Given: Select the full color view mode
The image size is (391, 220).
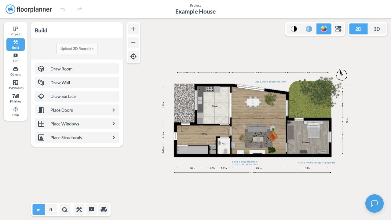Looking at the screenshot, I should (x=324, y=29).
